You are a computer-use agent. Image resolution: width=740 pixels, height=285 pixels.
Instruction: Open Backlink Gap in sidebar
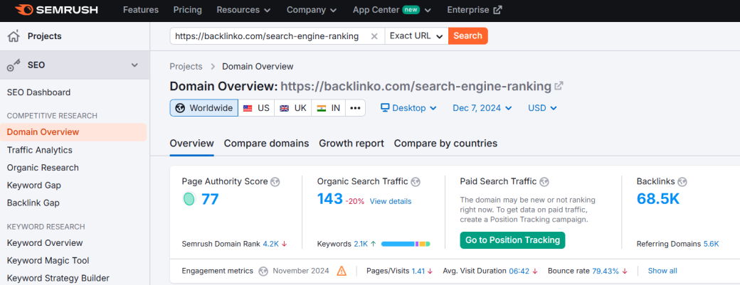[33, 203]
